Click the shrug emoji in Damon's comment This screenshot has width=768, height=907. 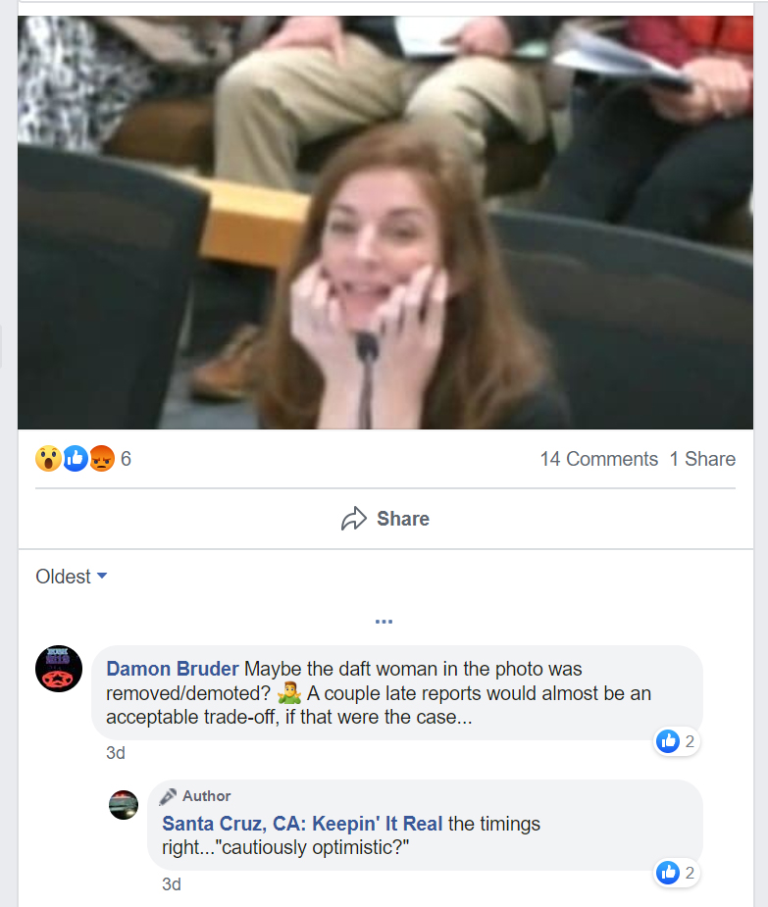(288, 694)
